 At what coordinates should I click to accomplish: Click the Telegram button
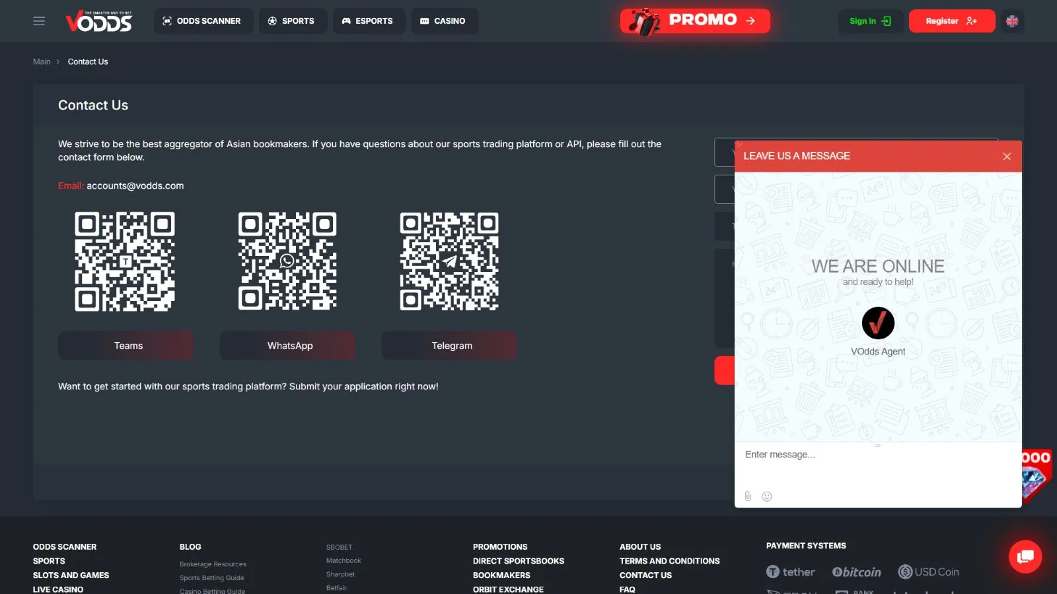[449, 346]
